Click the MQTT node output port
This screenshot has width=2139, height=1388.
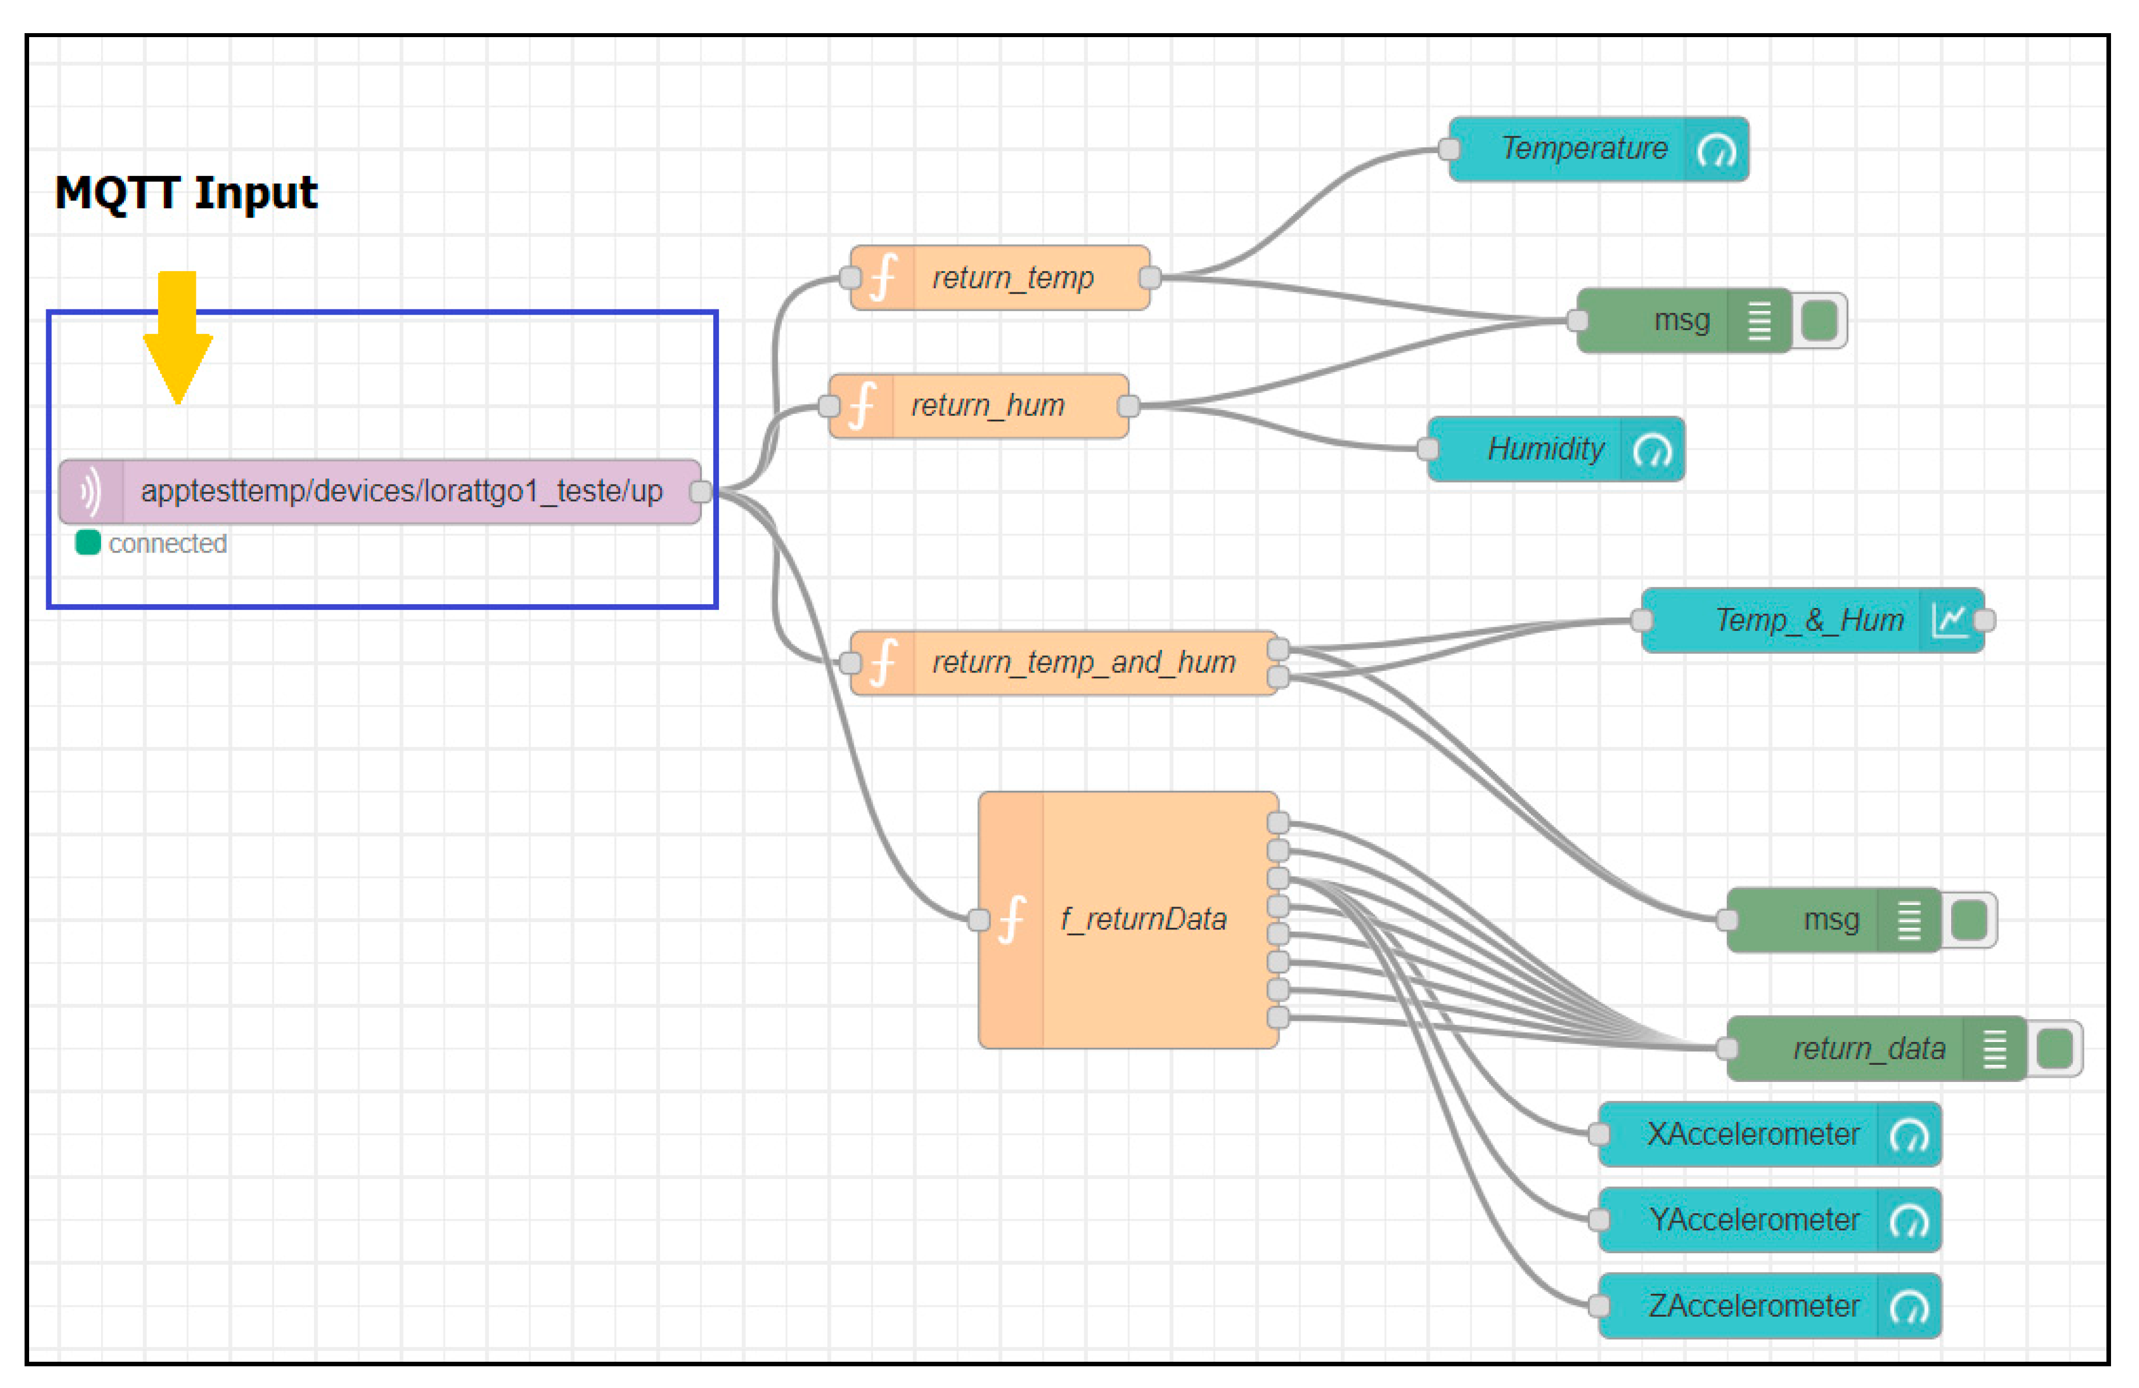[x=701, y=492]
